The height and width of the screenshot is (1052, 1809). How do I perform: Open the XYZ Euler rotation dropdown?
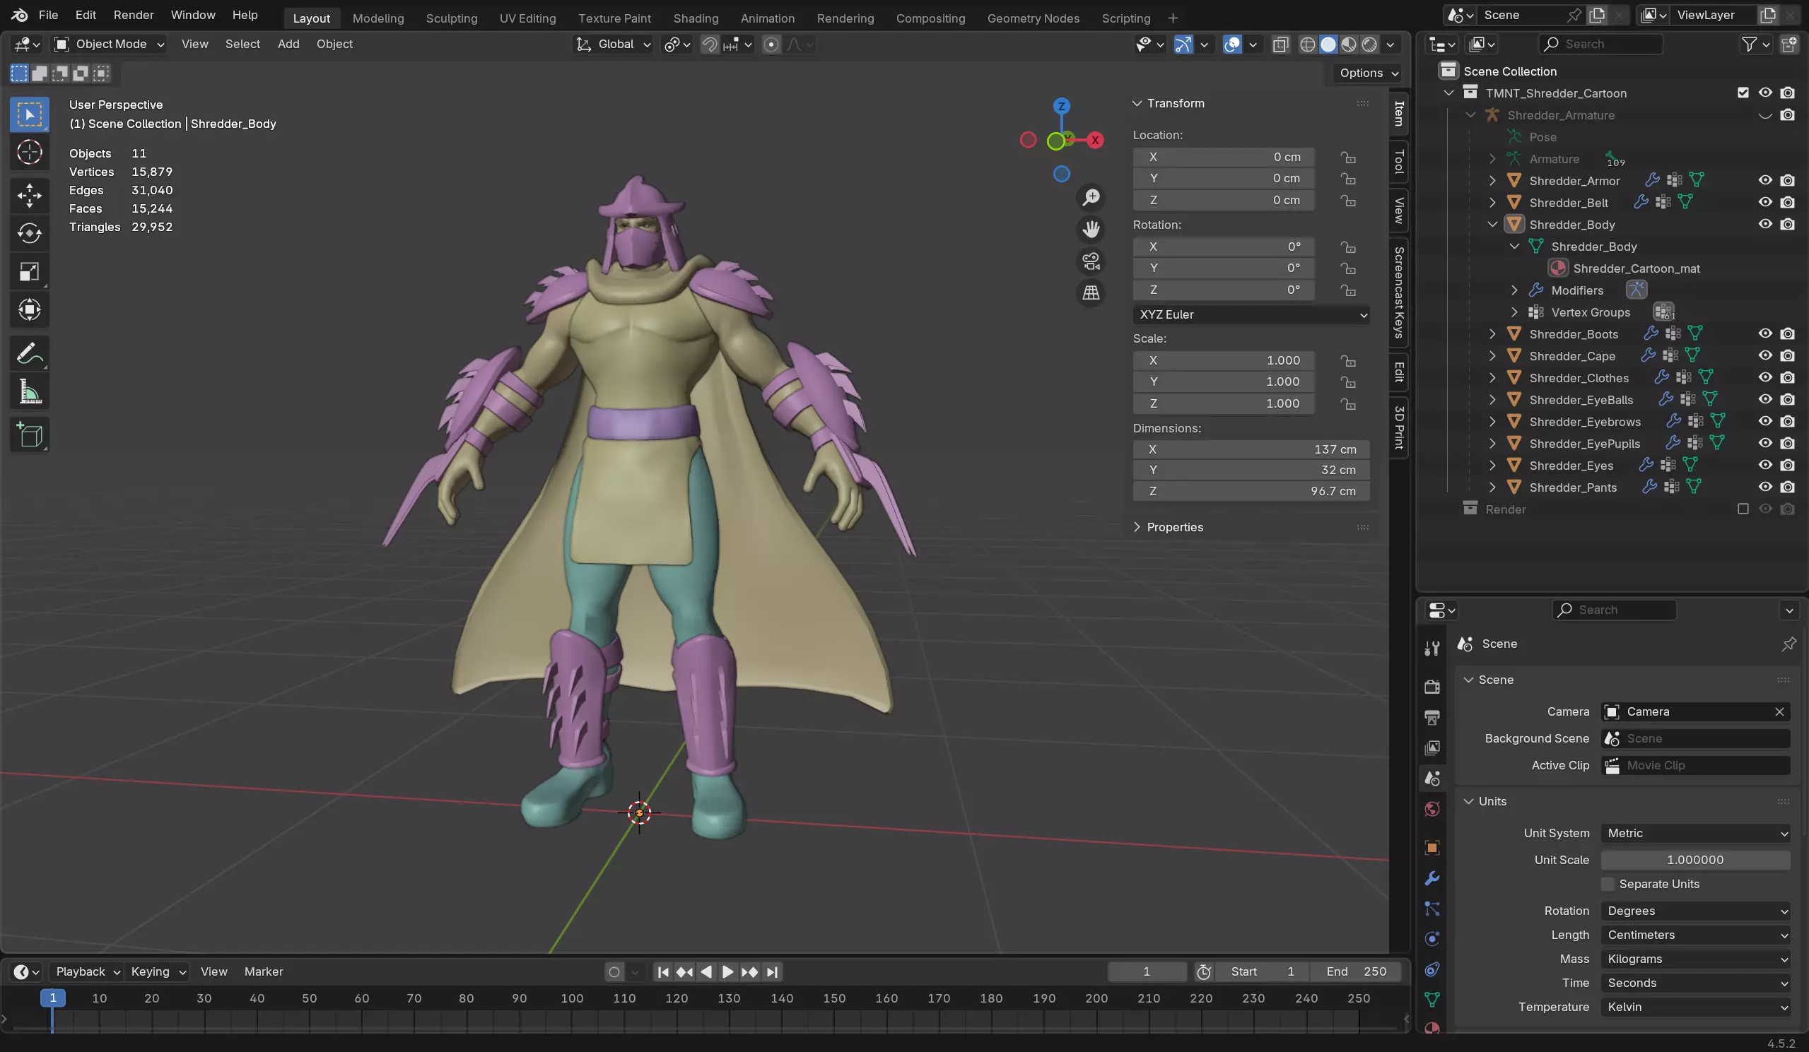coord(1251,314)
